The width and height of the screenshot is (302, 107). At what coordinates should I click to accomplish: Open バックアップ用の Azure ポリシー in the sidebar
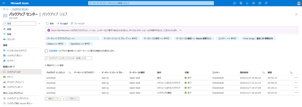[x=20, y=103]
